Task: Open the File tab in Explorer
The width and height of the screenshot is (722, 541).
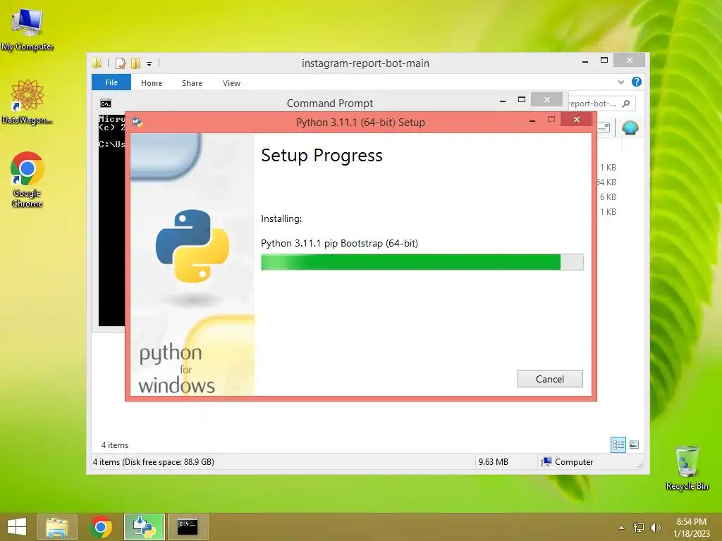Action: click(x=111, y=82)
